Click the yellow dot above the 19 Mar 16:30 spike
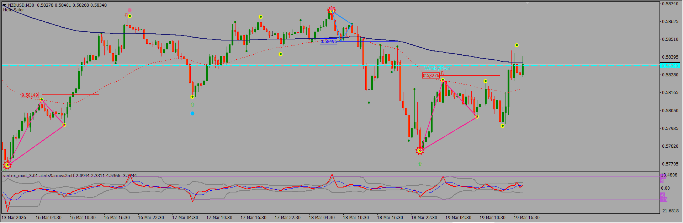This screenshot has height=223, width=683. click(x=517, y=45)
